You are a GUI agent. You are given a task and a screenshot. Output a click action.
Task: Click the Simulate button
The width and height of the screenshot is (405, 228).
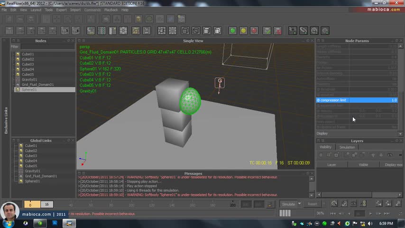click(x=288, y=204)
